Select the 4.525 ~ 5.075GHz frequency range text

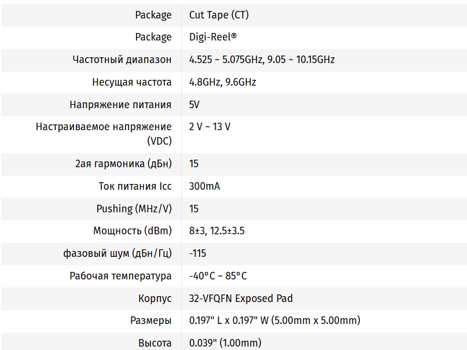pyautogui.click(x=226, y=60)
